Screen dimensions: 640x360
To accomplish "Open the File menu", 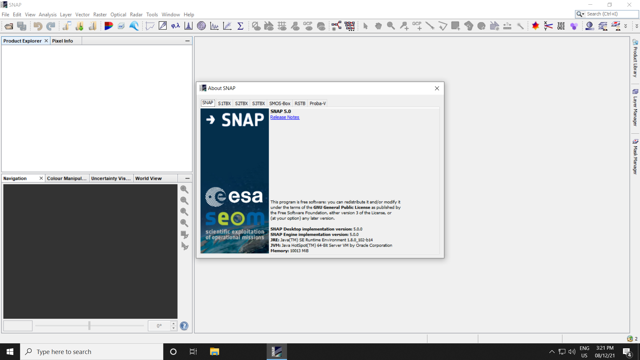I will click(5, 14).
